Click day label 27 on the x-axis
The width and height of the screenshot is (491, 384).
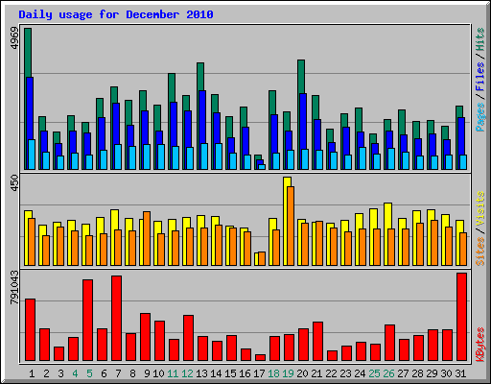coord(403,373)
